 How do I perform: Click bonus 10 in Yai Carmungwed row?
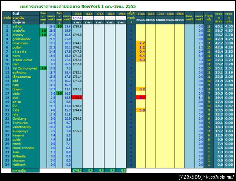click(x=43, y=68)
